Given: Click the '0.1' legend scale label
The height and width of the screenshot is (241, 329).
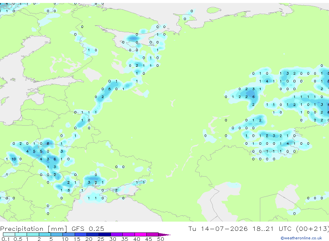Looking at the screenshot, I should [x=6, y=239].
